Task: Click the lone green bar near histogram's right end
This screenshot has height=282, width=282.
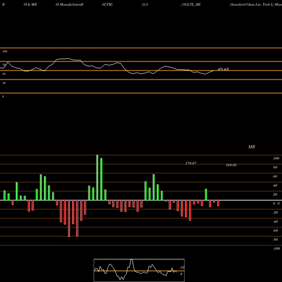Action: pyautogui.click(x=206, y=195)
